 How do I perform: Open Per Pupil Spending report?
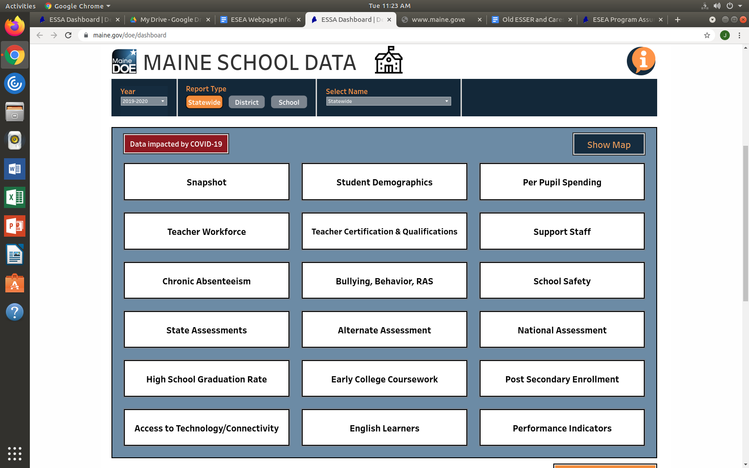click(562, 182)
